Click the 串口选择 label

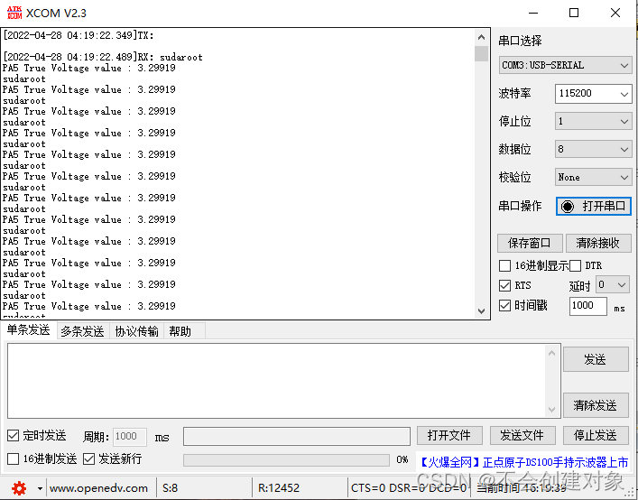pos(520,41)
